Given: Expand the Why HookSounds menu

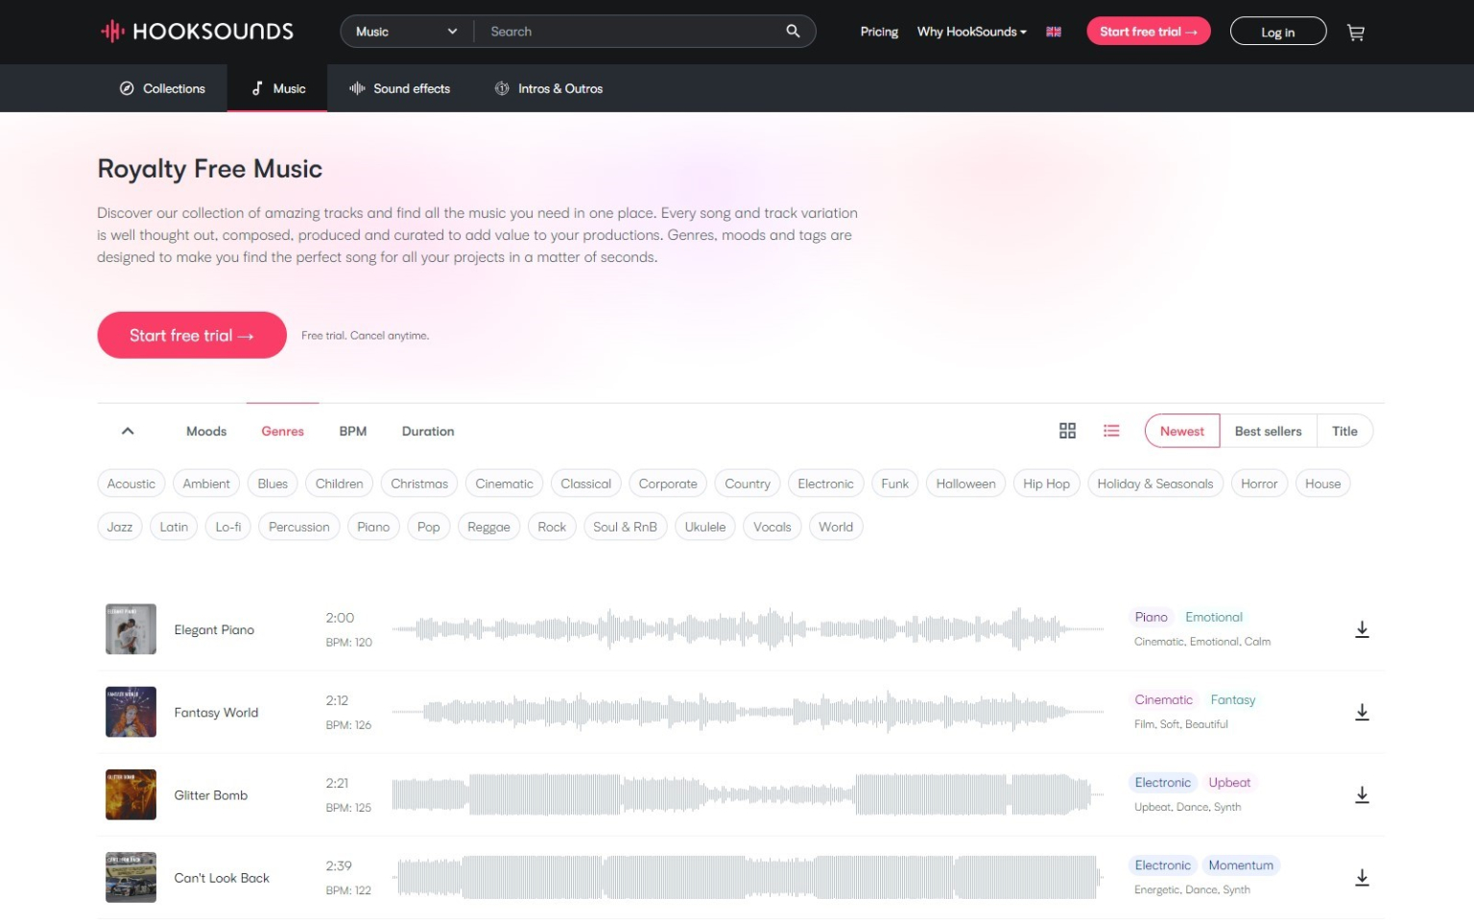Looking at the screenshot, I should tap(971, 32).
